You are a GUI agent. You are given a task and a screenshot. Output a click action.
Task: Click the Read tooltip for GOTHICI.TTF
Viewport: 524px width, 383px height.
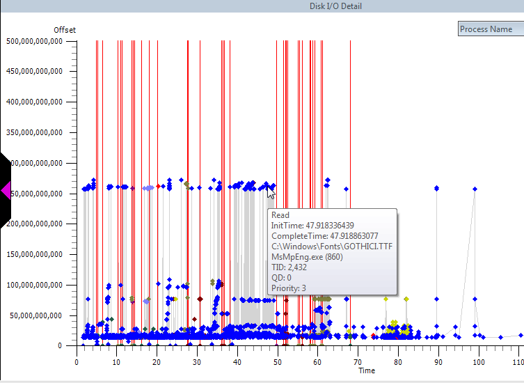pos(332,251)
